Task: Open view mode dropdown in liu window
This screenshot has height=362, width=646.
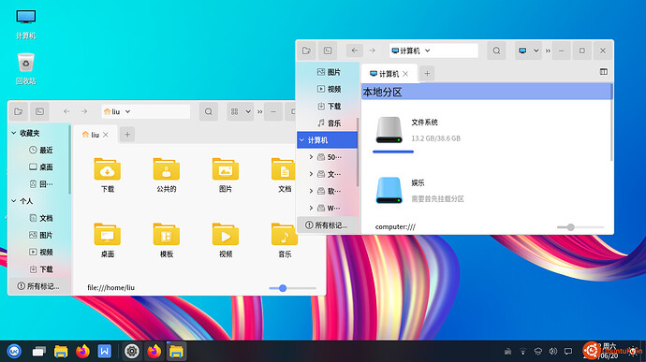Action: click(248, 111)
